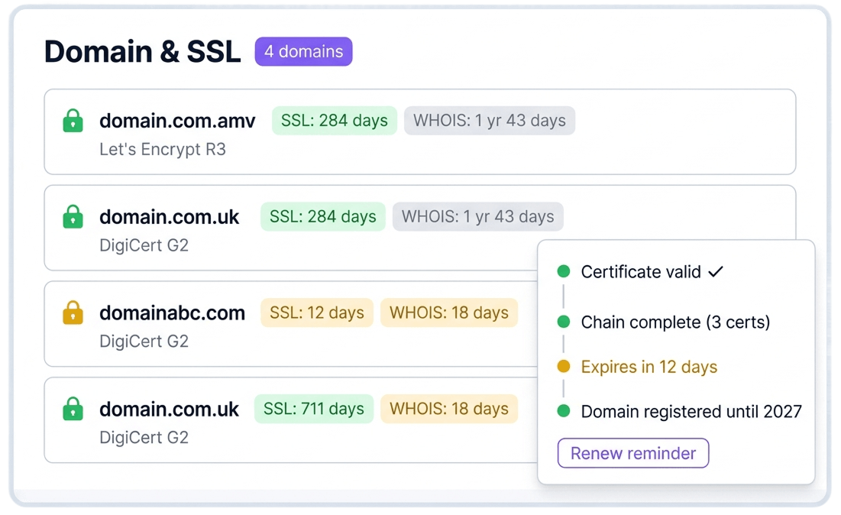This screenshot has height=515, width=841.
Task: Click the DigiCert G2 text under domainabc.com
Action: pyautogui.click(x=144, y=342)
